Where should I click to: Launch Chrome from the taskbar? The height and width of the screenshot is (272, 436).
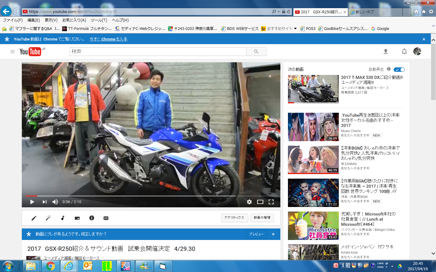click(x=51, y=266)
